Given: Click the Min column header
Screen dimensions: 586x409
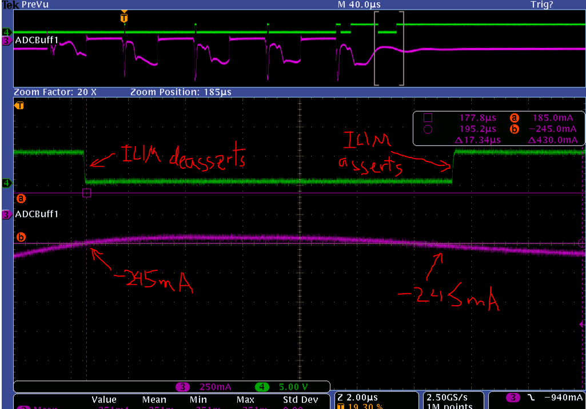Looking at the screenshot, I should click(x=198, y=400).
